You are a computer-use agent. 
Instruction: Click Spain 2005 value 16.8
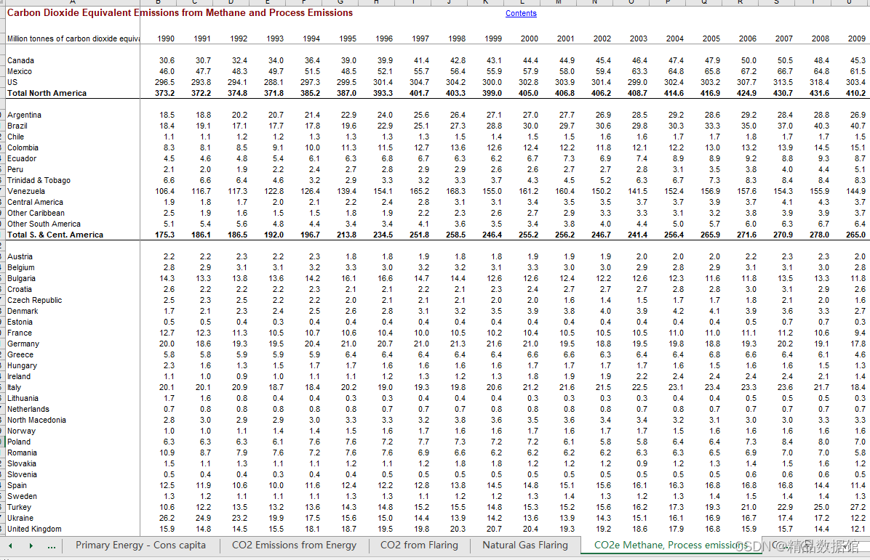(x=712, y=485)
